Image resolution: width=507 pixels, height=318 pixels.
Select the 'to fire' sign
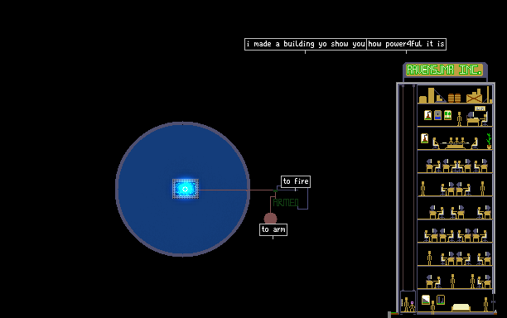(x=296, y=181)
